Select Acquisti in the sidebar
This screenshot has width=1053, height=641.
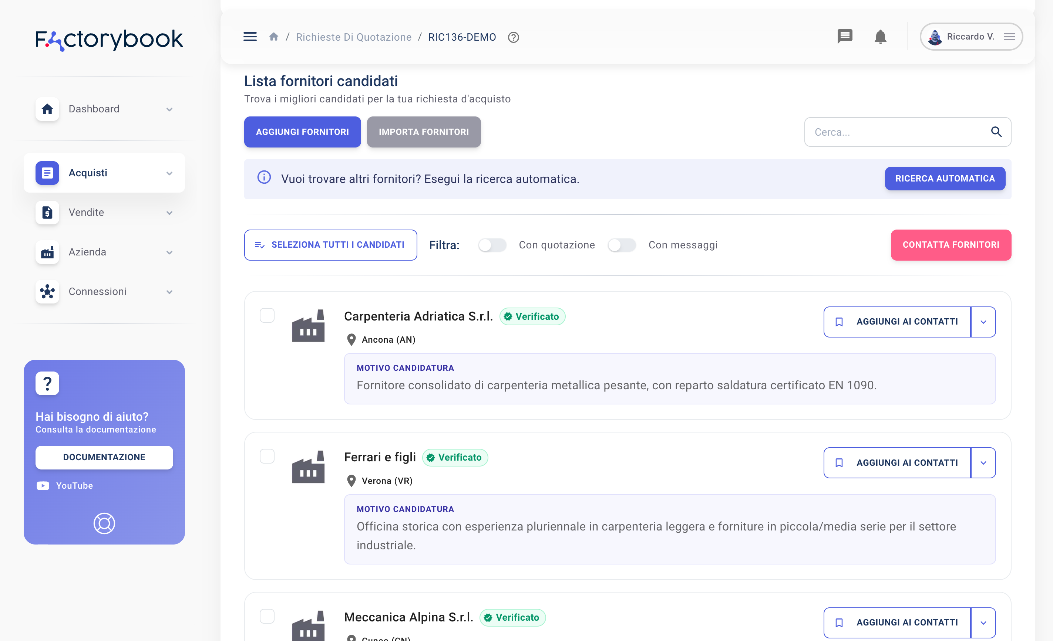(104, 173)
